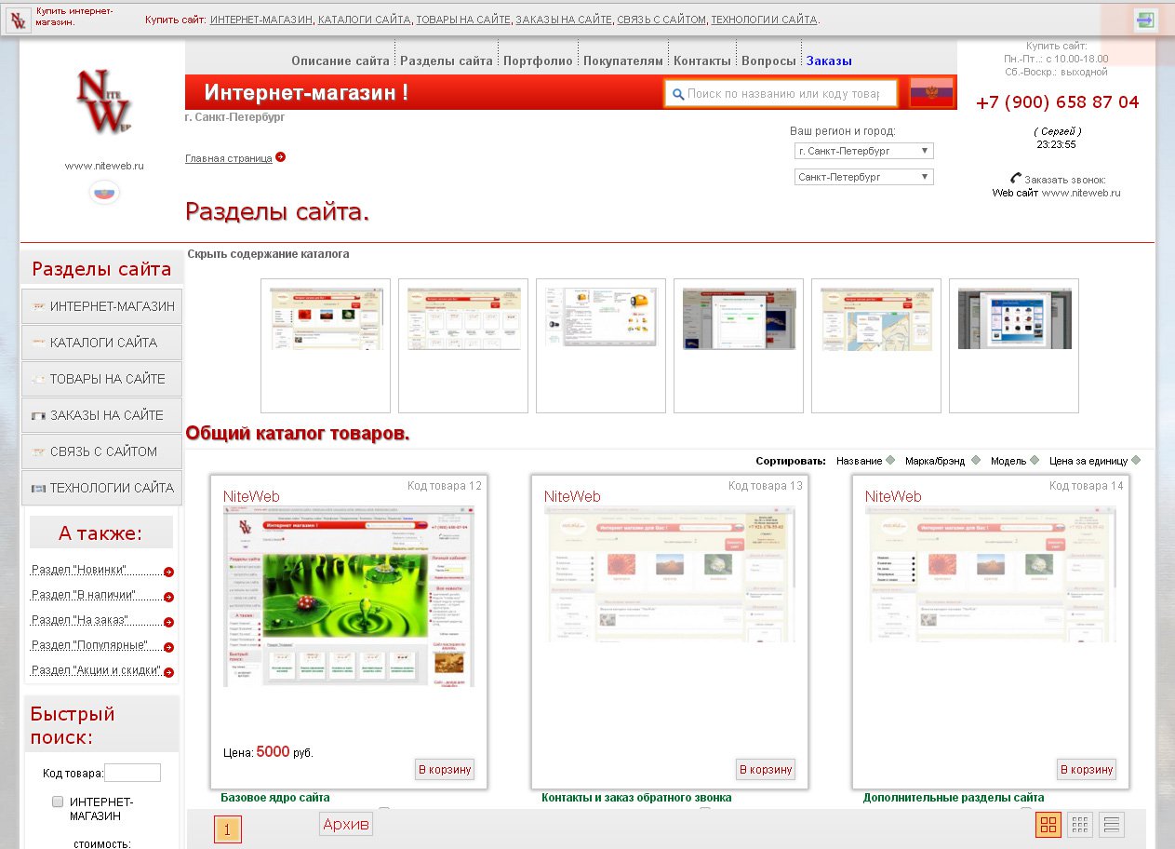
Task: Add product code 12 to cart
Action: tap(445, 770)
